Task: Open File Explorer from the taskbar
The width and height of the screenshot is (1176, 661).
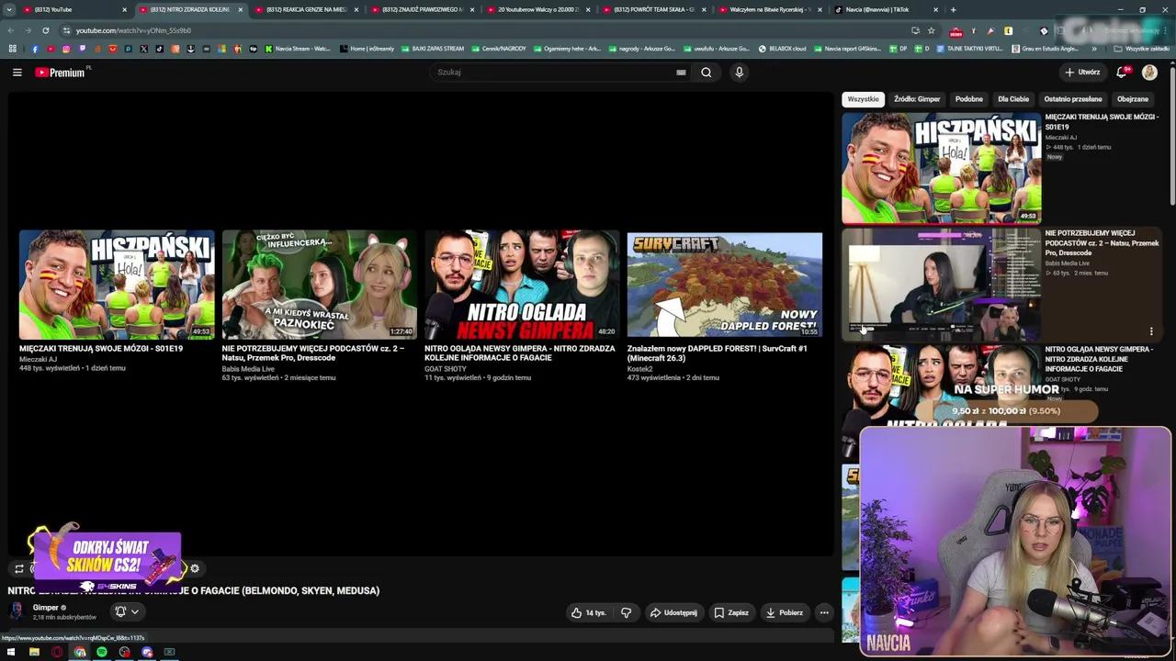Action: 34,653
